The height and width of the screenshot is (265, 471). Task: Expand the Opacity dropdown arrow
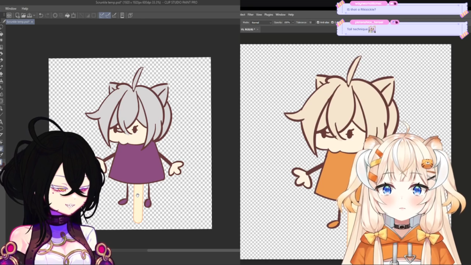coord(293,23)
